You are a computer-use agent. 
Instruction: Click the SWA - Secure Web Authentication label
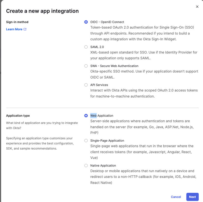coord(114,66)
